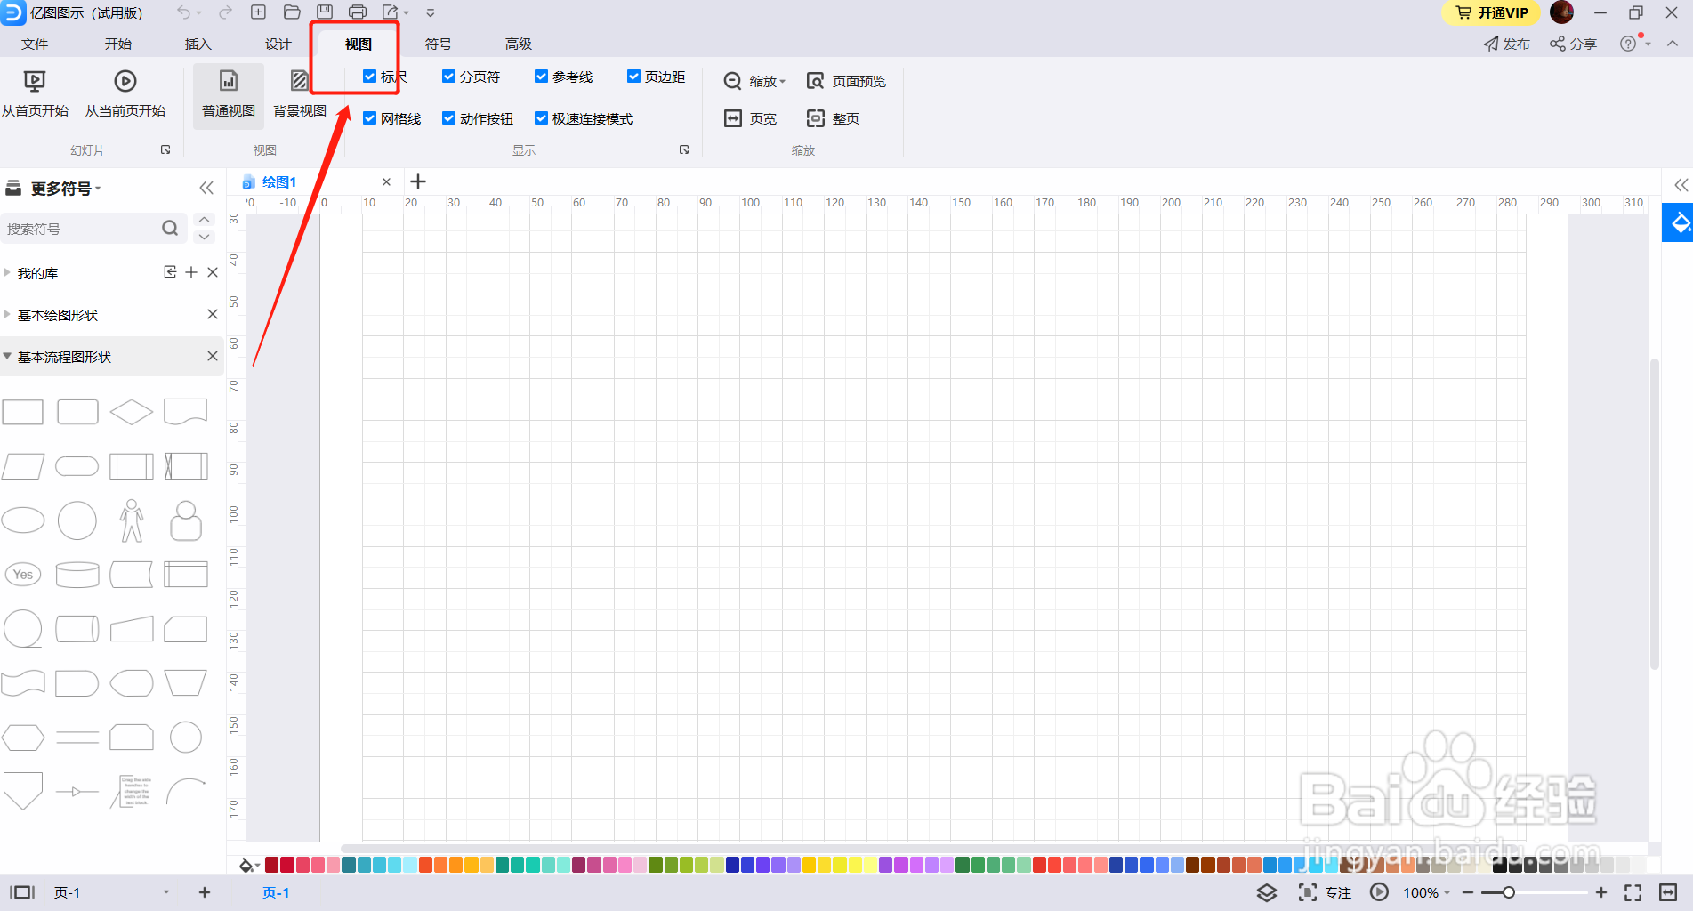Toggle focus mode (专注)
The width and height of the screenshot is (1693, 911).
click(x=1325, y=892)
